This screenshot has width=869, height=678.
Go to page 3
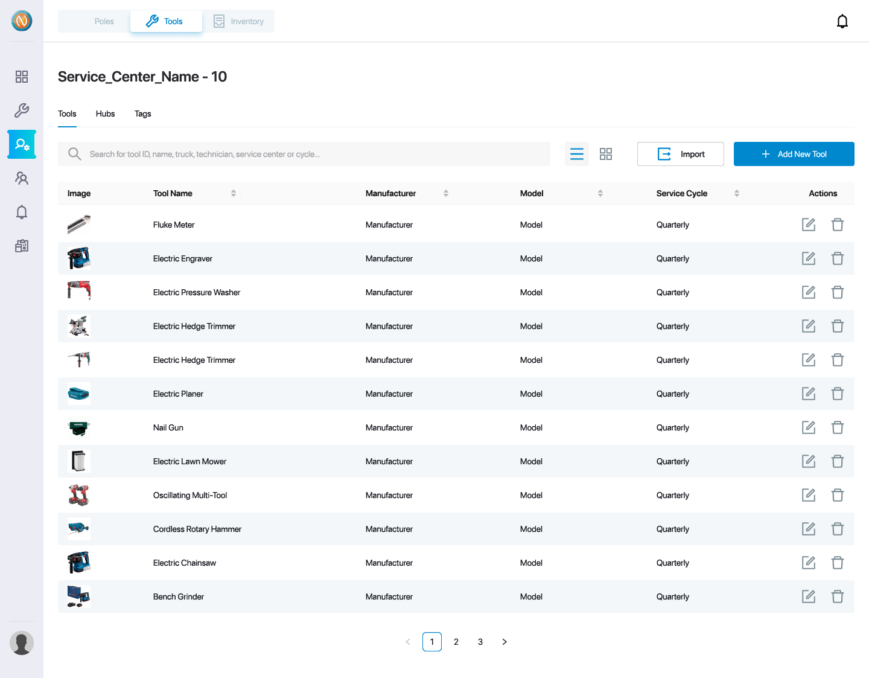pos(480,642)
